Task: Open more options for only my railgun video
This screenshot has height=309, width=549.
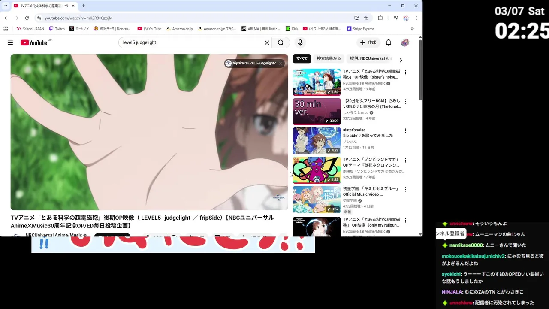Action: pyautogui.click(x=405, y=220)
